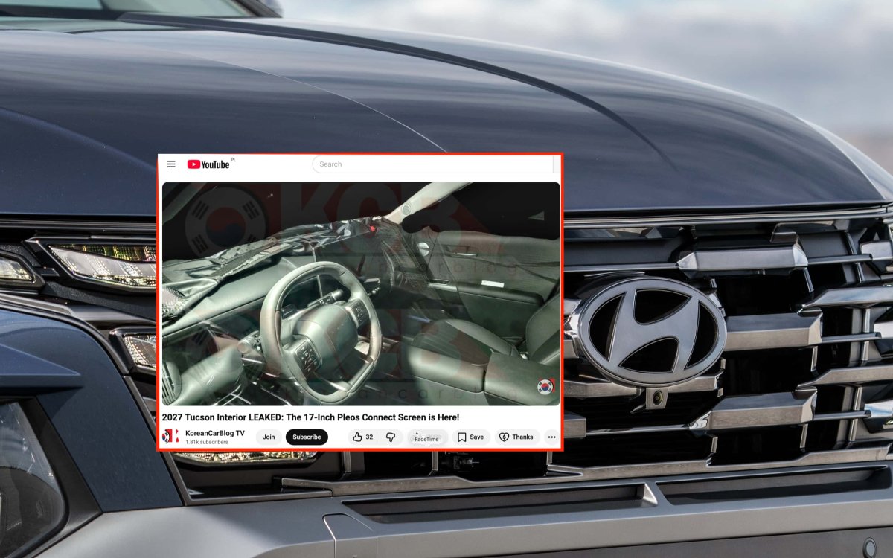893x558 pixels.
Task: Dislike the video
Action: [x=391, y=437]
